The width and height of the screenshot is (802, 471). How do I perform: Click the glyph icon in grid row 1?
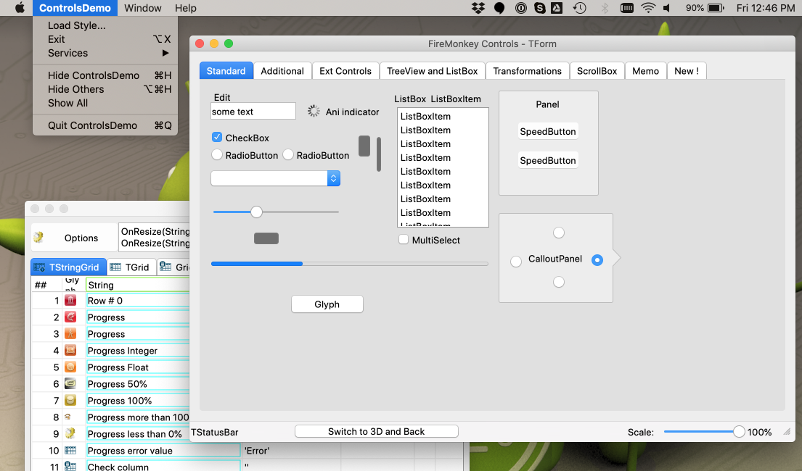click(x=70, y=301)
